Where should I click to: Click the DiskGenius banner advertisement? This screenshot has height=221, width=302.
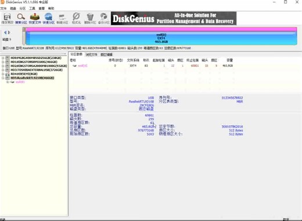(174, 19)
